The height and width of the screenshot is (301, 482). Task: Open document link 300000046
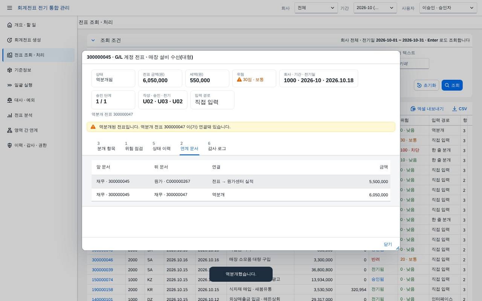tap(102, 260)
